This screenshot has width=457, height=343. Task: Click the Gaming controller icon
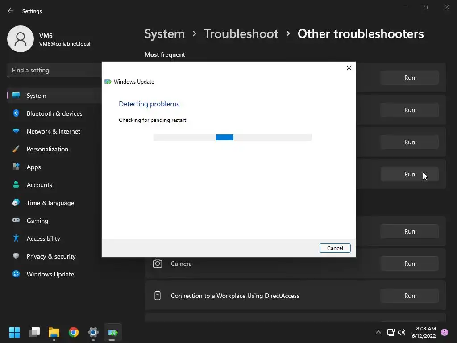click(x=16, y=220)
